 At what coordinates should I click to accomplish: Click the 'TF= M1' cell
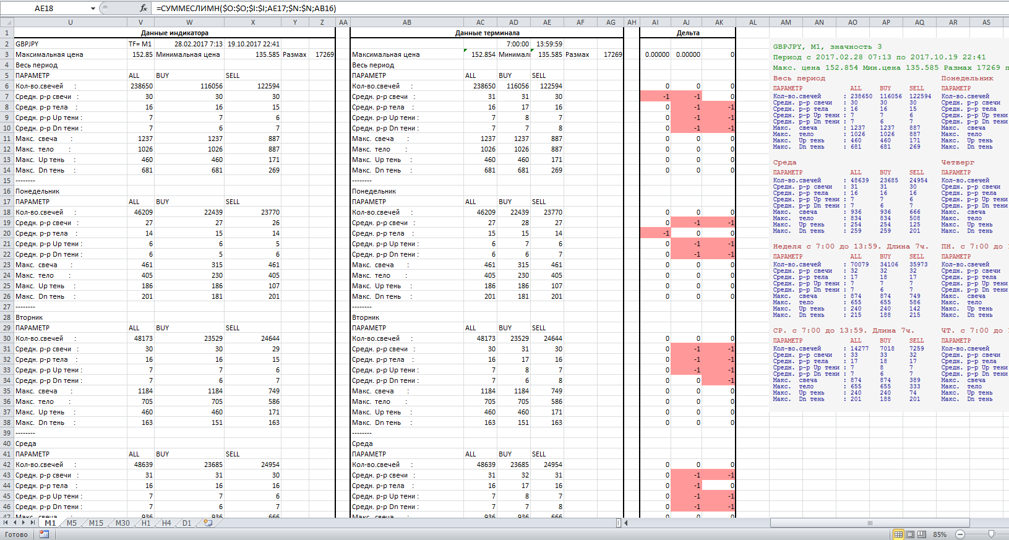pos(140,44)
